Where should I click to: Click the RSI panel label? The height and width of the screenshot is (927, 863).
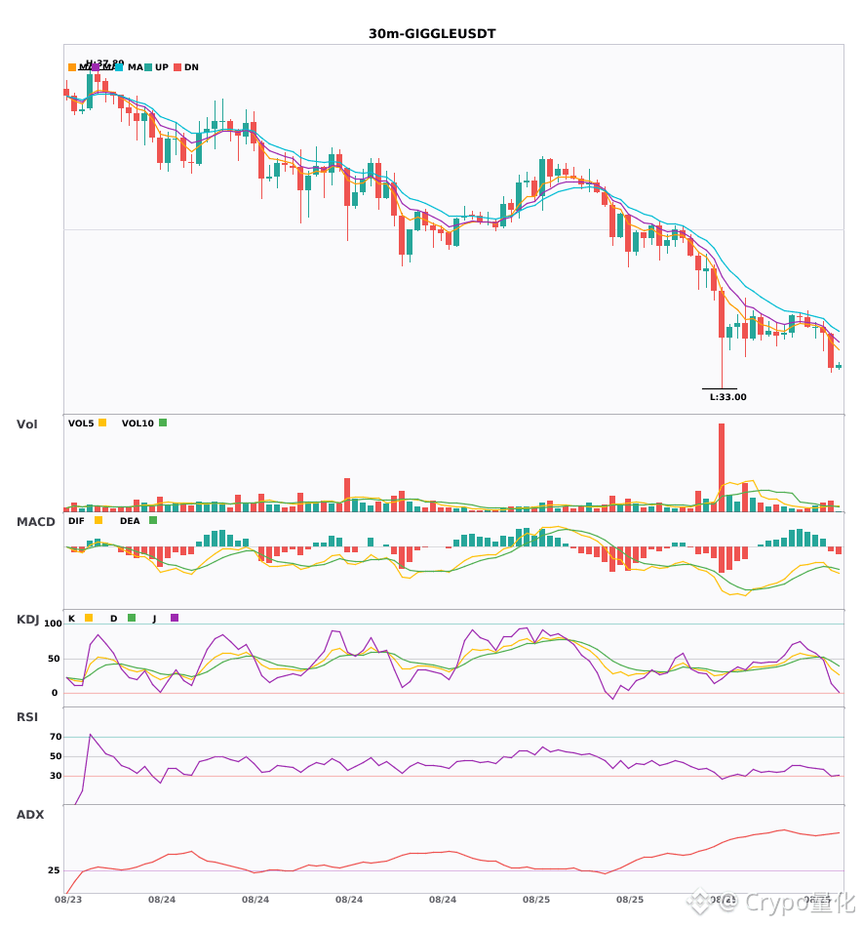point(27,717)
